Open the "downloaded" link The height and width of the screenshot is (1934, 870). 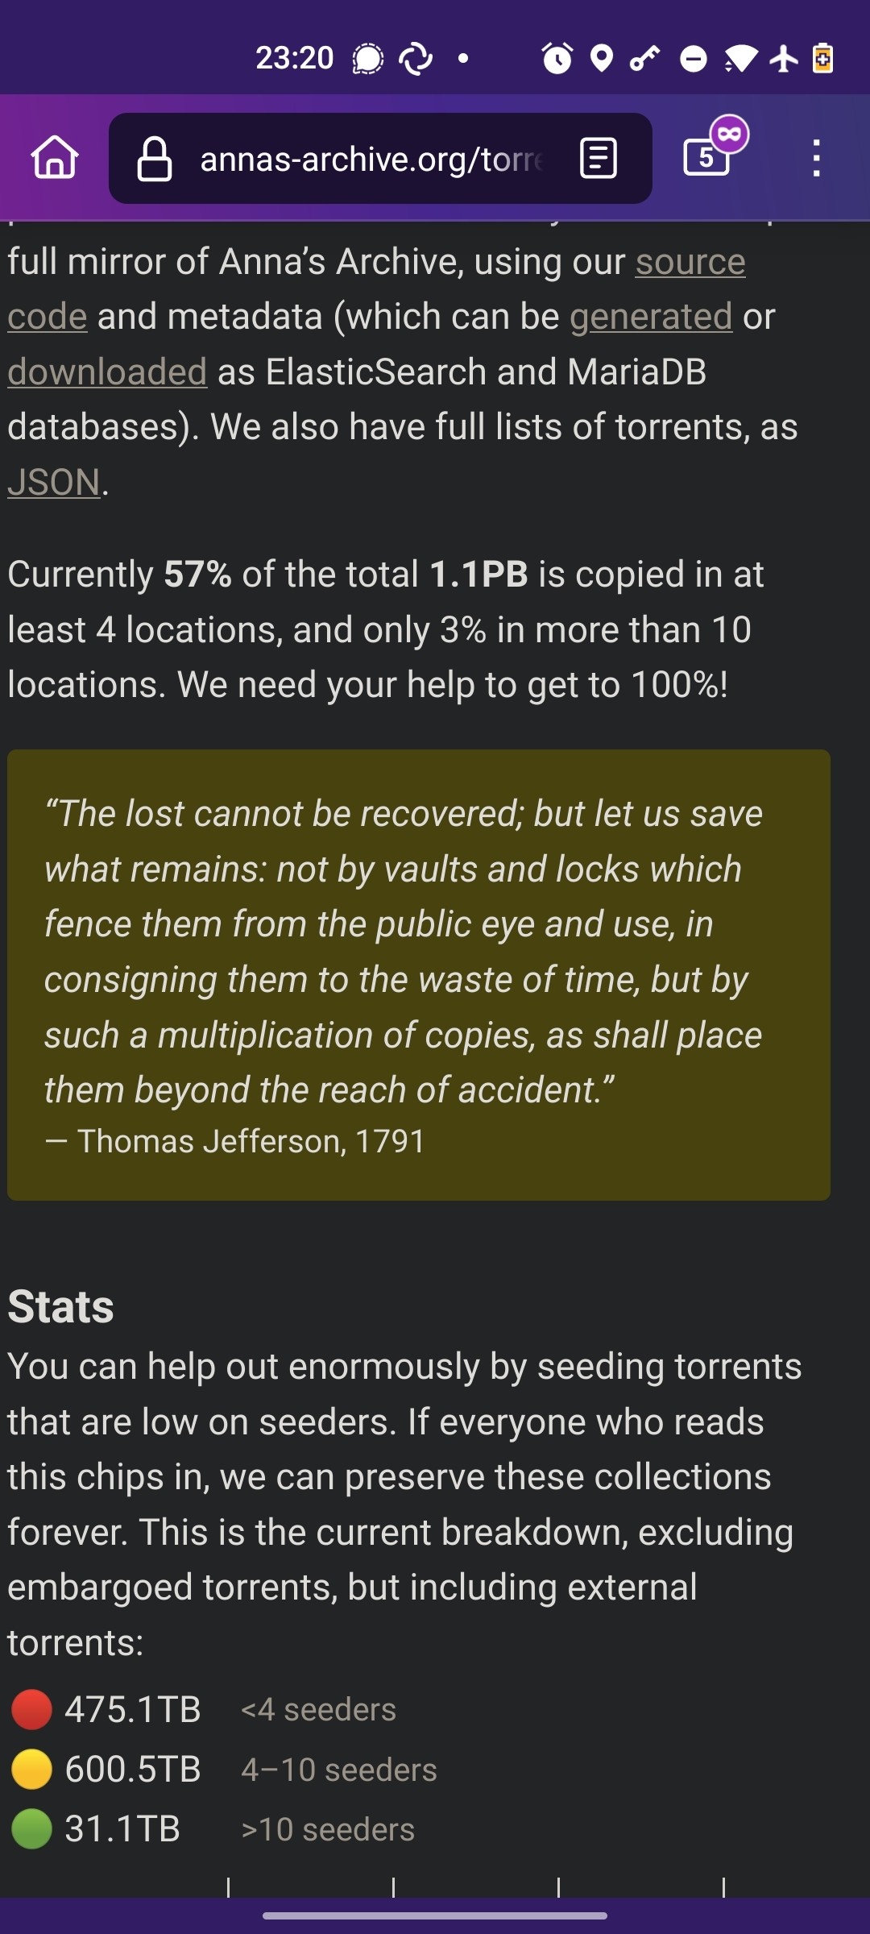click(x=107, y=372)
